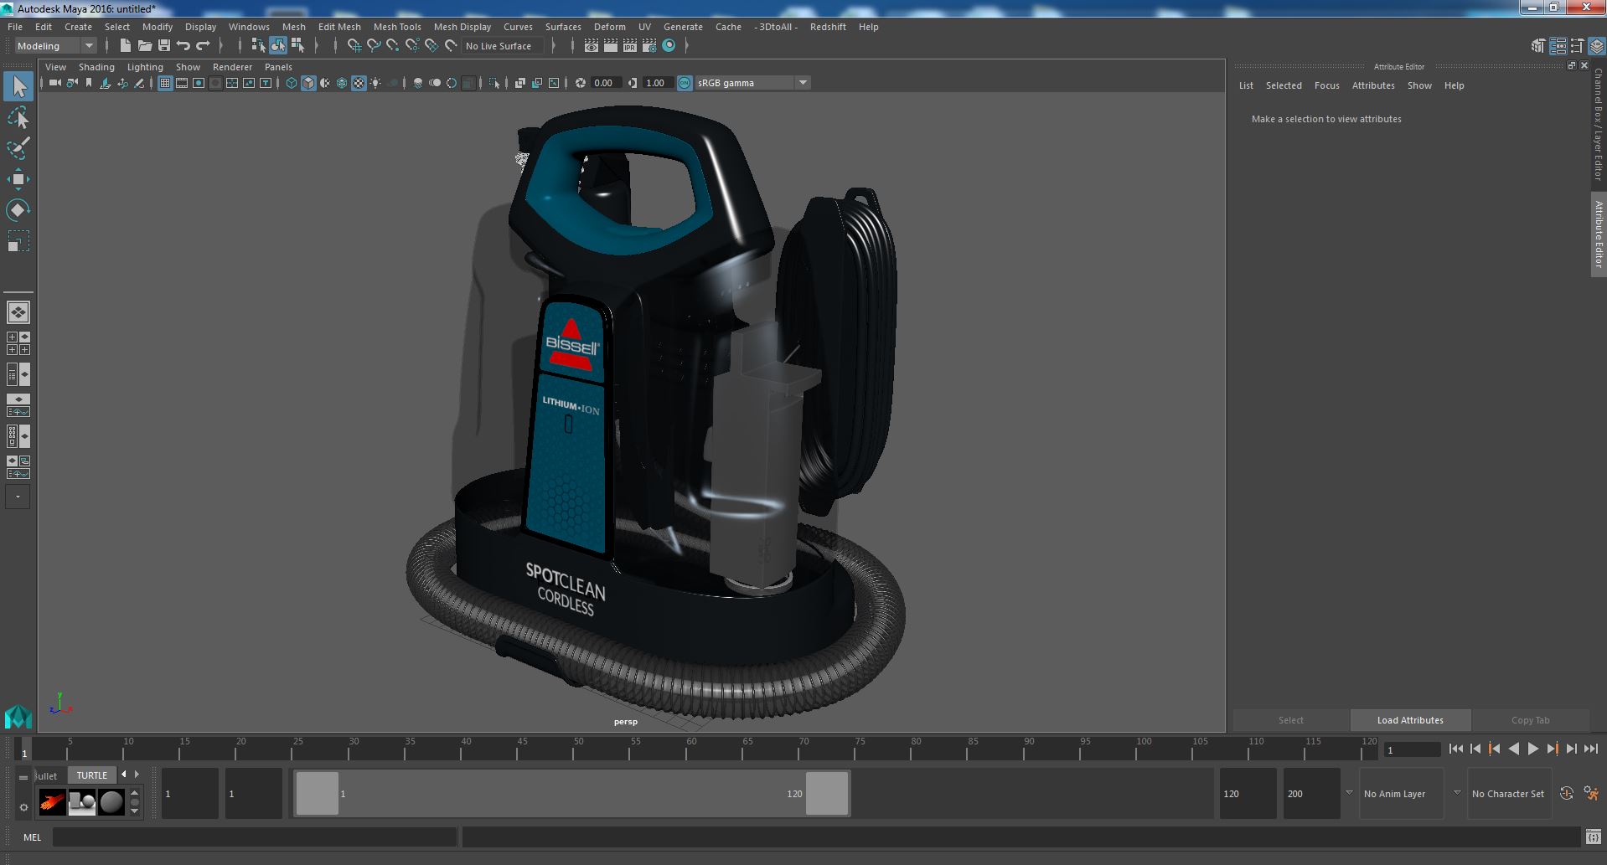Open a scene file icon

(144, 46)
